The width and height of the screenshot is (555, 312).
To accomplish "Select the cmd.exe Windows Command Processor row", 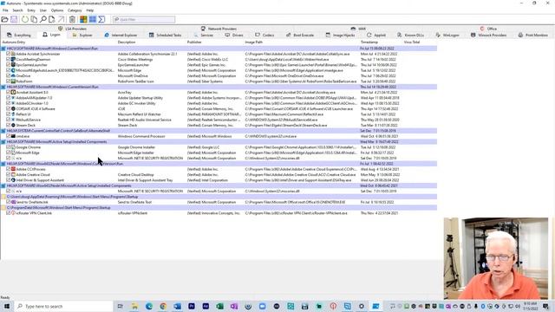I will pyautogui.click(x=219, y=136).
